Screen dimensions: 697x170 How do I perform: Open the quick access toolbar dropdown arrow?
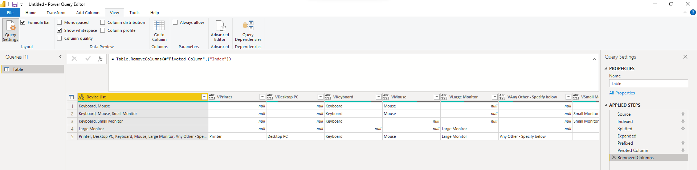[x=22, y=5]
